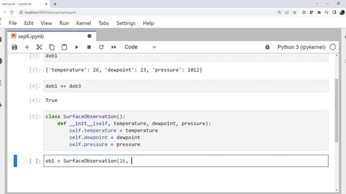Click the [4]: input prompt of dob1 == dob3
346x194 pixels.
[35, 86]
